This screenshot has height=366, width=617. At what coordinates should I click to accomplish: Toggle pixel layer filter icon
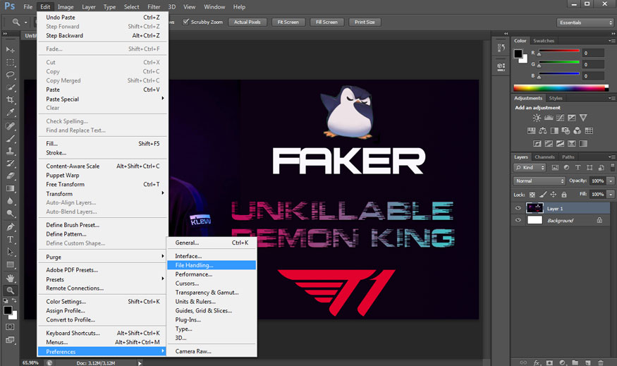click(555, 168)
